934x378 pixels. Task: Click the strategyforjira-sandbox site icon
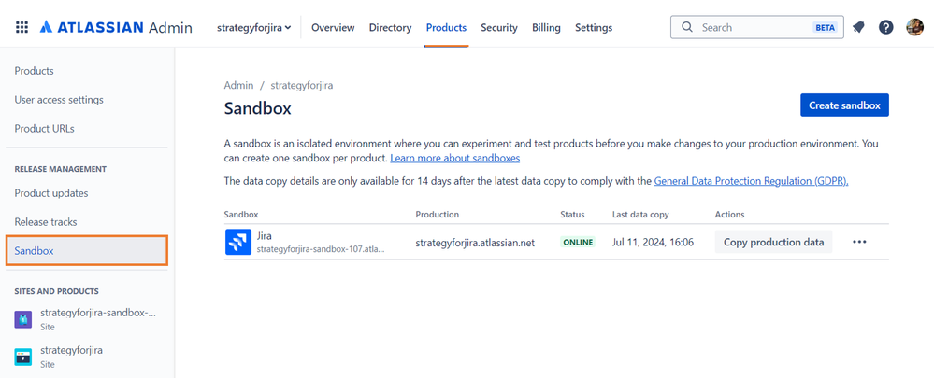point(22,319)
